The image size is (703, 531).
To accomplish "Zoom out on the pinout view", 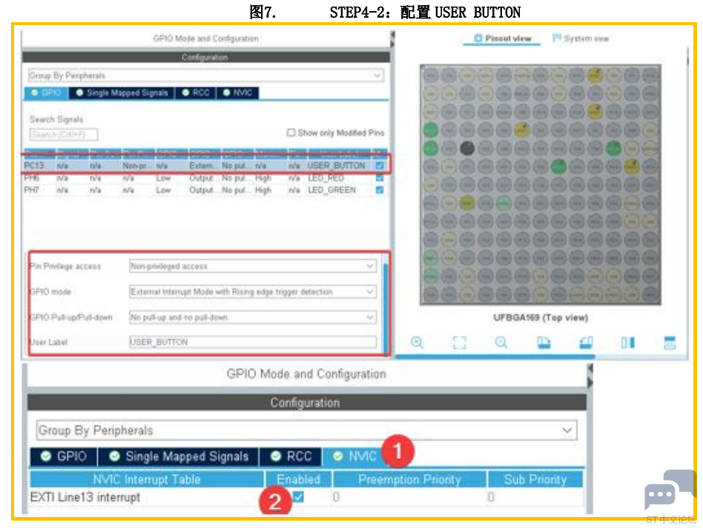I will [501, 342].
